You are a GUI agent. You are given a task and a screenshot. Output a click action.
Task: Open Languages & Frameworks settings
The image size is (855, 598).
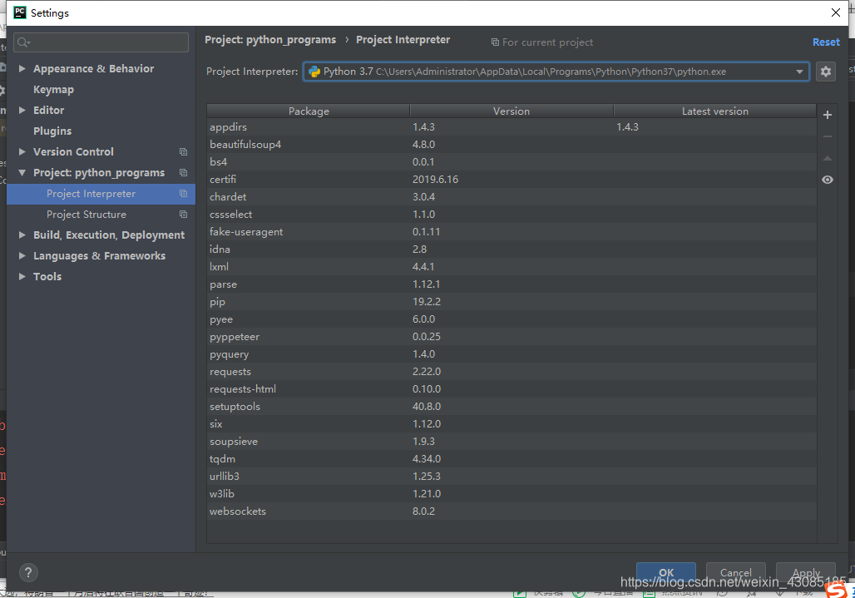point(99,255)
